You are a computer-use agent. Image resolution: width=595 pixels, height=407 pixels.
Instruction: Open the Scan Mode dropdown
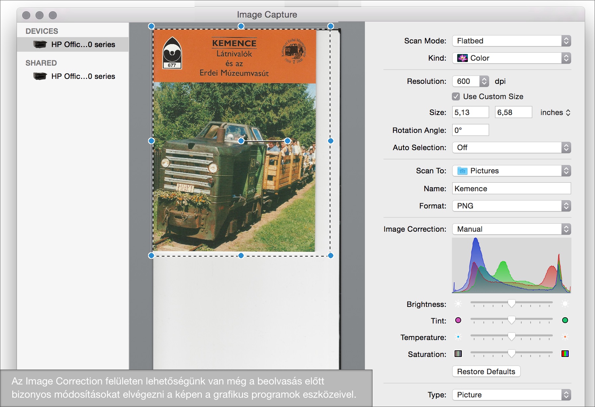pos(511,41)
